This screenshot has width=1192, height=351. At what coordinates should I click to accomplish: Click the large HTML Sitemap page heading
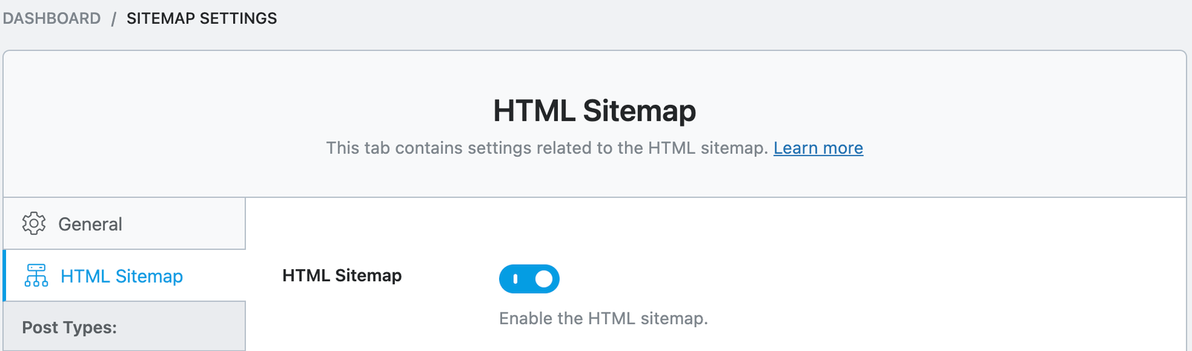pyautogui.click(x=595, y=111)
